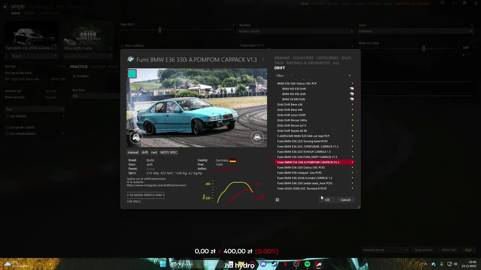
Task: Select the teal skin color swatch
Action: [132, 73]
